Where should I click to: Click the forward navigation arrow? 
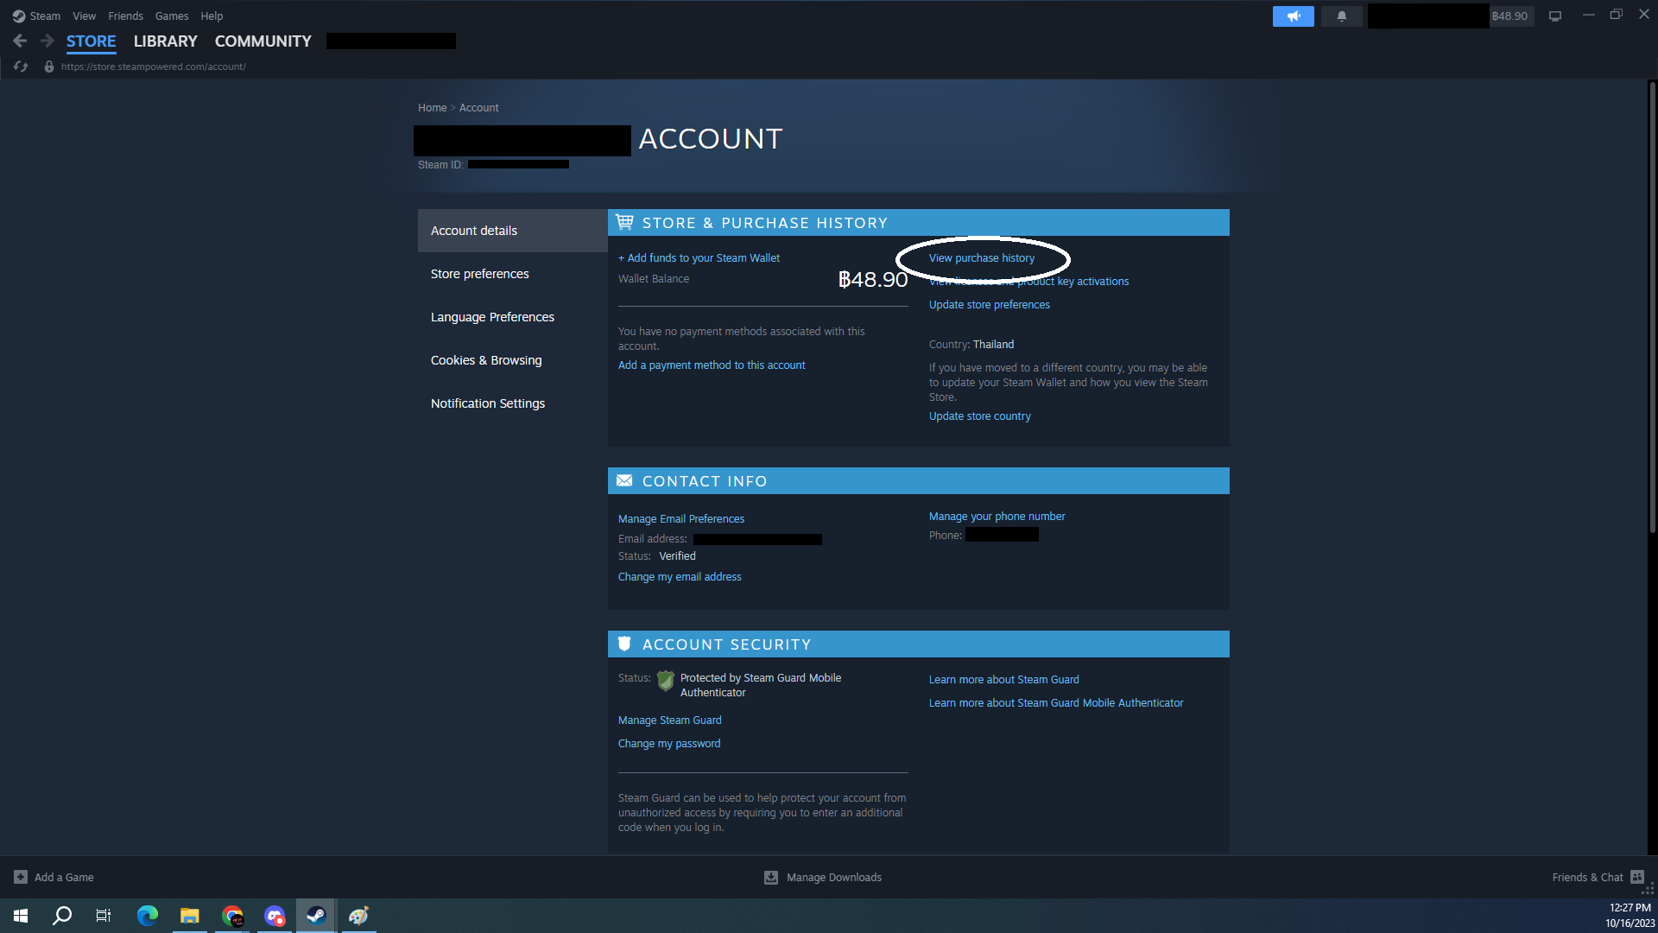pyautogui.click(x=47, y=41)
